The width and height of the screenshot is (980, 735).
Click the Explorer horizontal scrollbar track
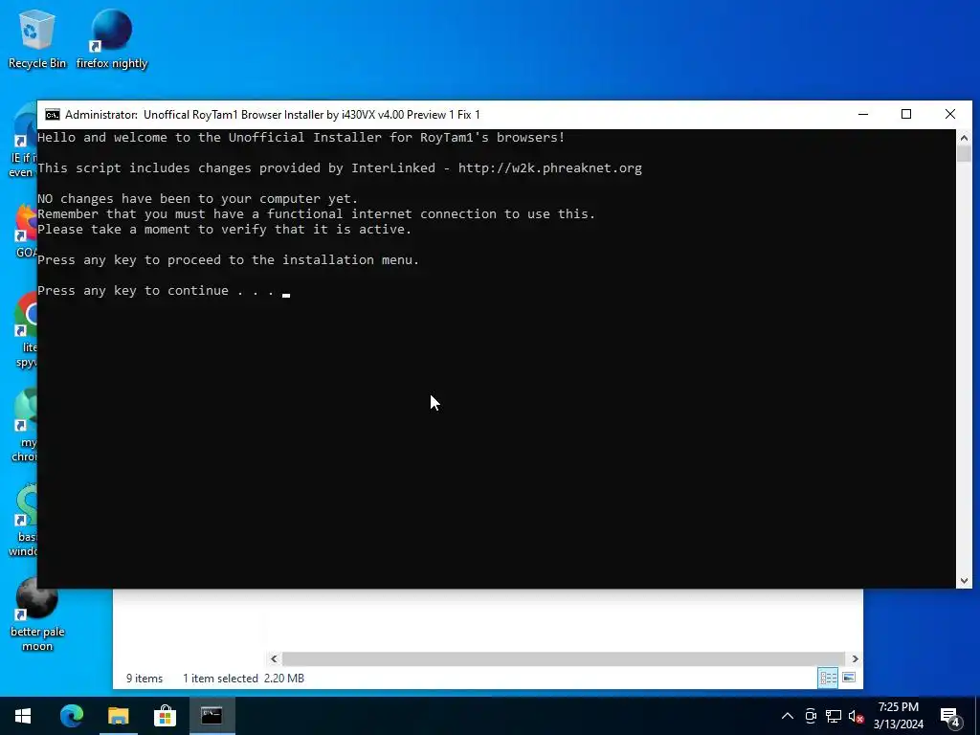[x=564, y=658]
